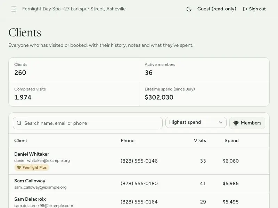Click the Sign out button
Image resolution: width=278 pixels, height=208 pixels.
pyautogui.click(x=254, y=9)
